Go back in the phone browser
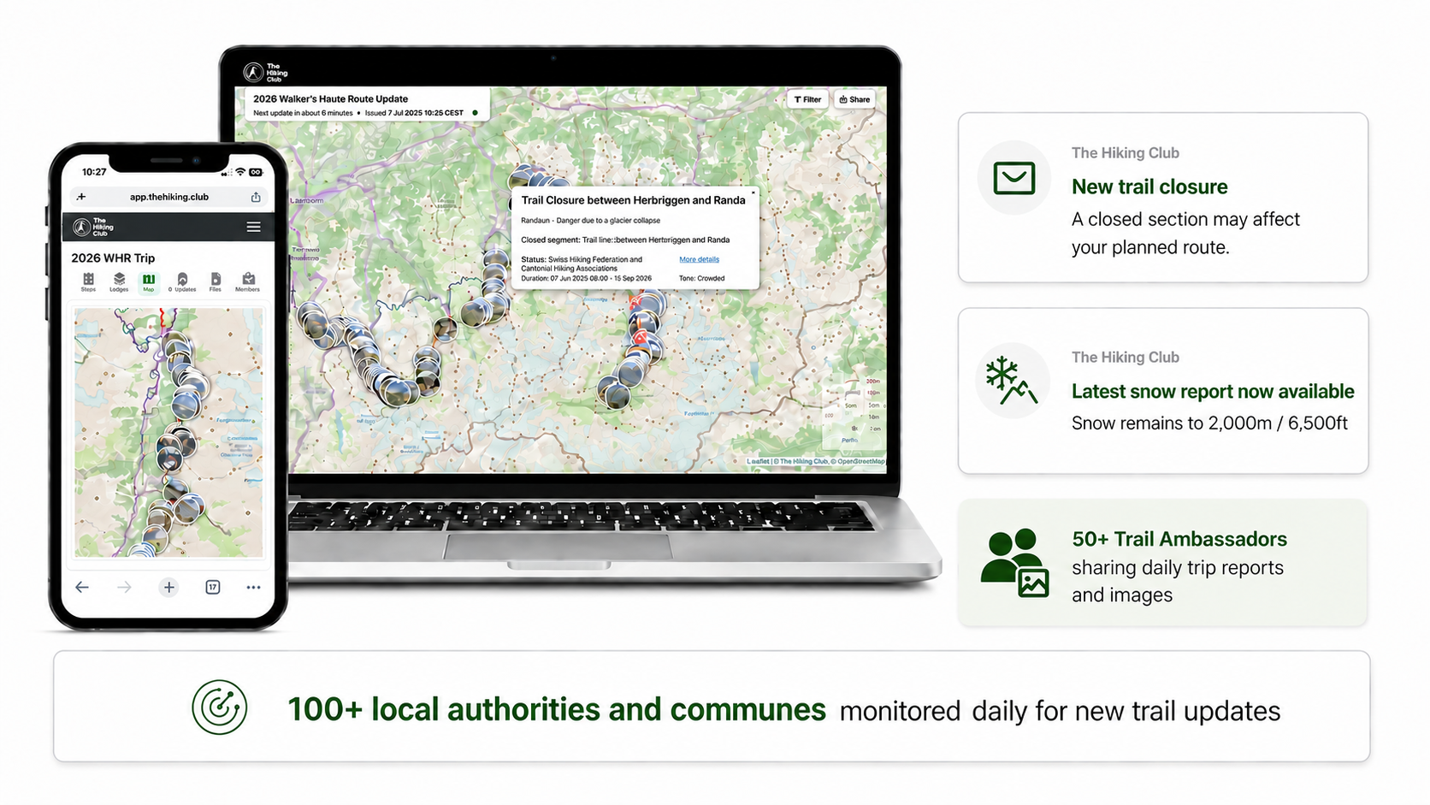Image resolution: width=1430 pixels, height=805 pixels. coord(82,587)
